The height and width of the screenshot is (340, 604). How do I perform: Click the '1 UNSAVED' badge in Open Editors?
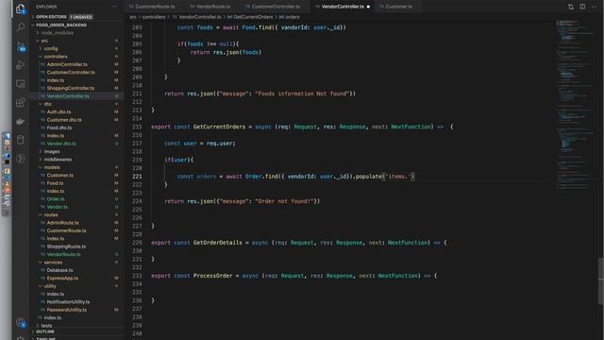tap(81, 17)
